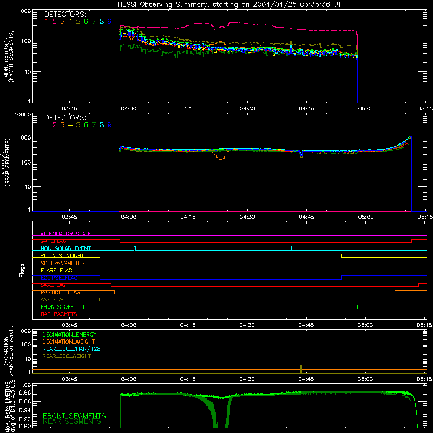Click the MON. counts/s (FRONT SEGMENTS) axis label
The height and width of the screenshot is (433, 433).
click(8, 56)
